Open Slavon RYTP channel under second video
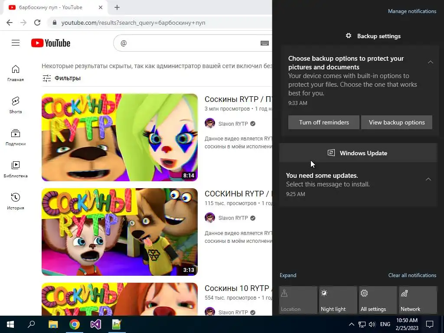This screenshot has height=333, width=444. click(233, 218)
